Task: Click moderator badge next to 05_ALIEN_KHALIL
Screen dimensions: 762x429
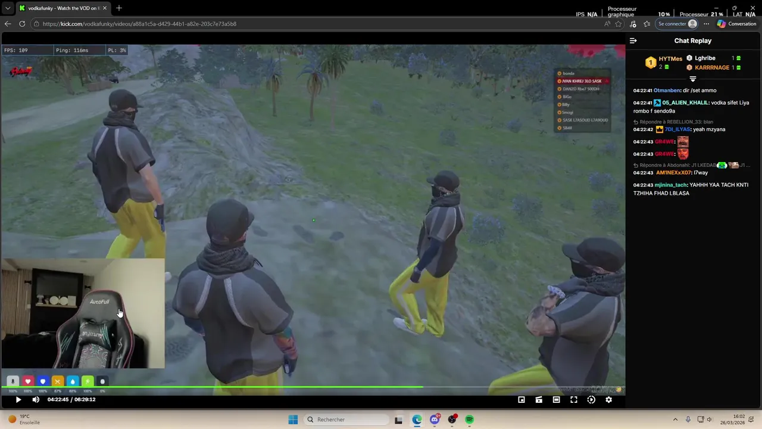Action: 657,102
